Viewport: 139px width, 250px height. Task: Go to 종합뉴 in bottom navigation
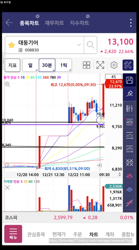[x=128, y=234]
